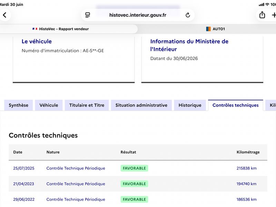The width and height of the screenshot is (276, 207).
Task: Switch to the AUTO1 browser tab
Action: coord(215,29)
